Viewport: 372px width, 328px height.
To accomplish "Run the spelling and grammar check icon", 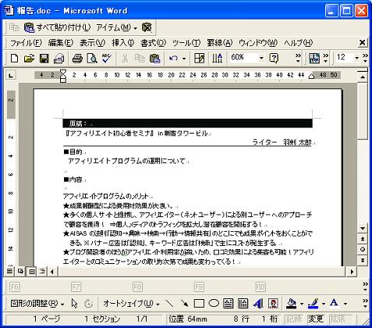I will 107,58.
